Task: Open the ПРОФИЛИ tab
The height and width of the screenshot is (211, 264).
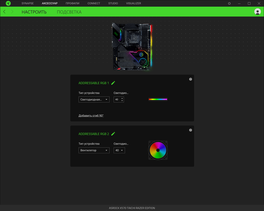Action: [x=73, y=4]
